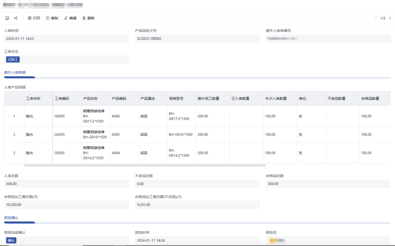The height and width of the screenshot is (246, 395).
Task: Click the comment/note icon in the toolbar
Action: coord(7,18)
